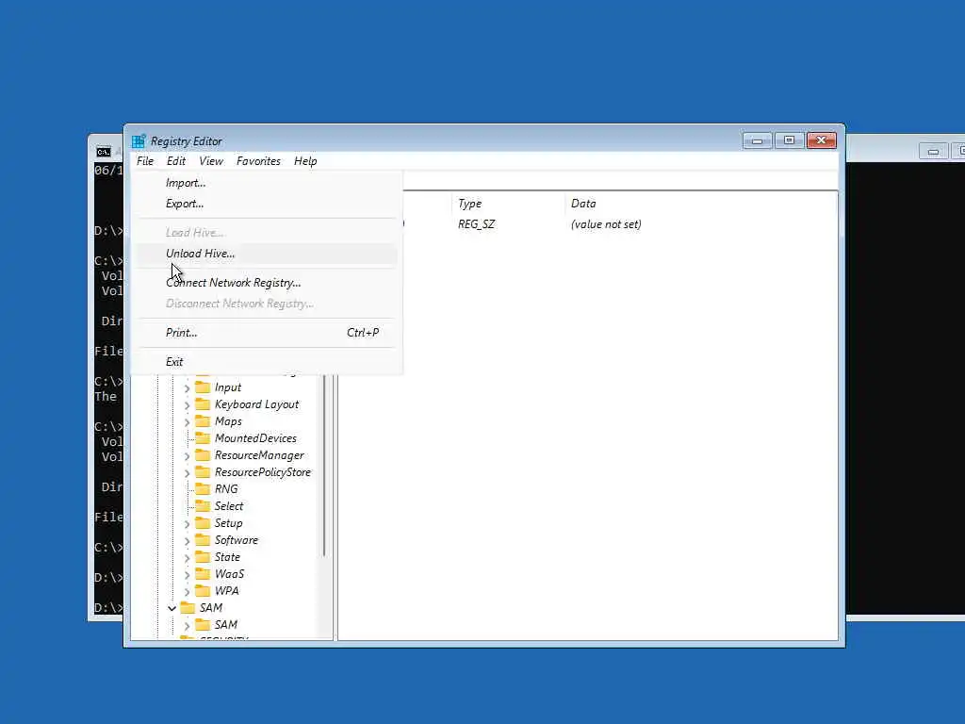965x724 pixels.
Task: Click the MountedDevices folder icon
Action: tap(203, 438)
